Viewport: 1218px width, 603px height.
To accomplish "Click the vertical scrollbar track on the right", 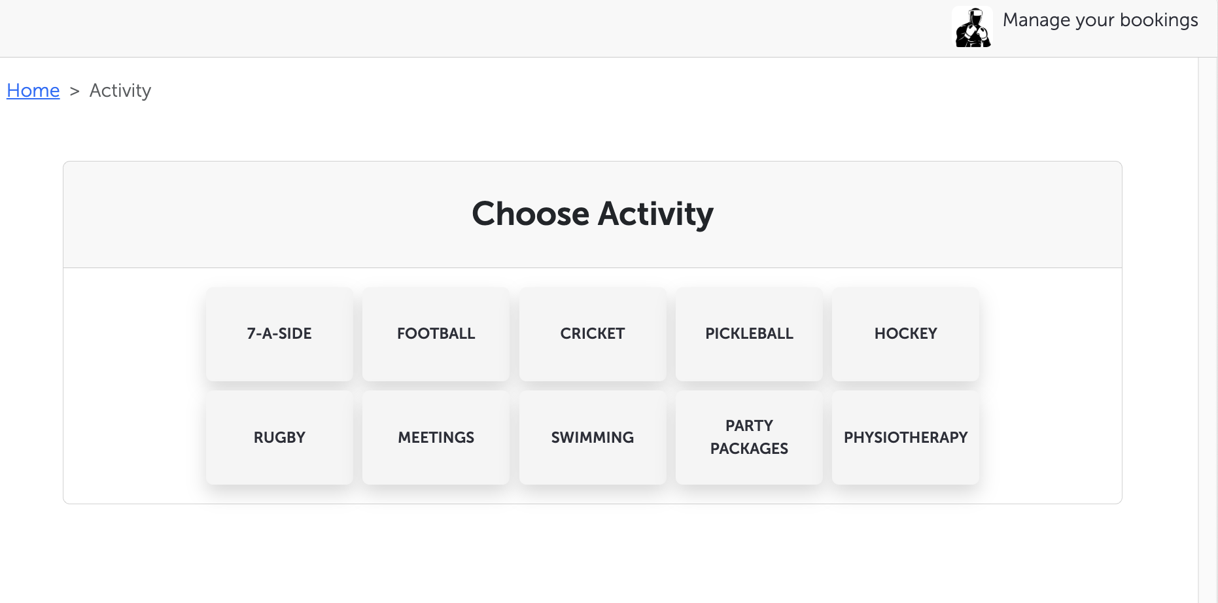I will (1208, 327).
